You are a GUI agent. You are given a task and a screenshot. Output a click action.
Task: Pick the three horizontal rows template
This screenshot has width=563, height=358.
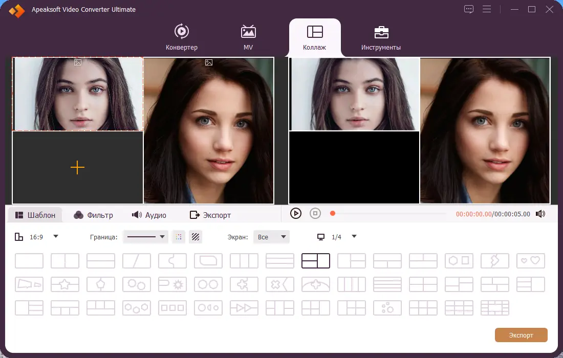280,261
